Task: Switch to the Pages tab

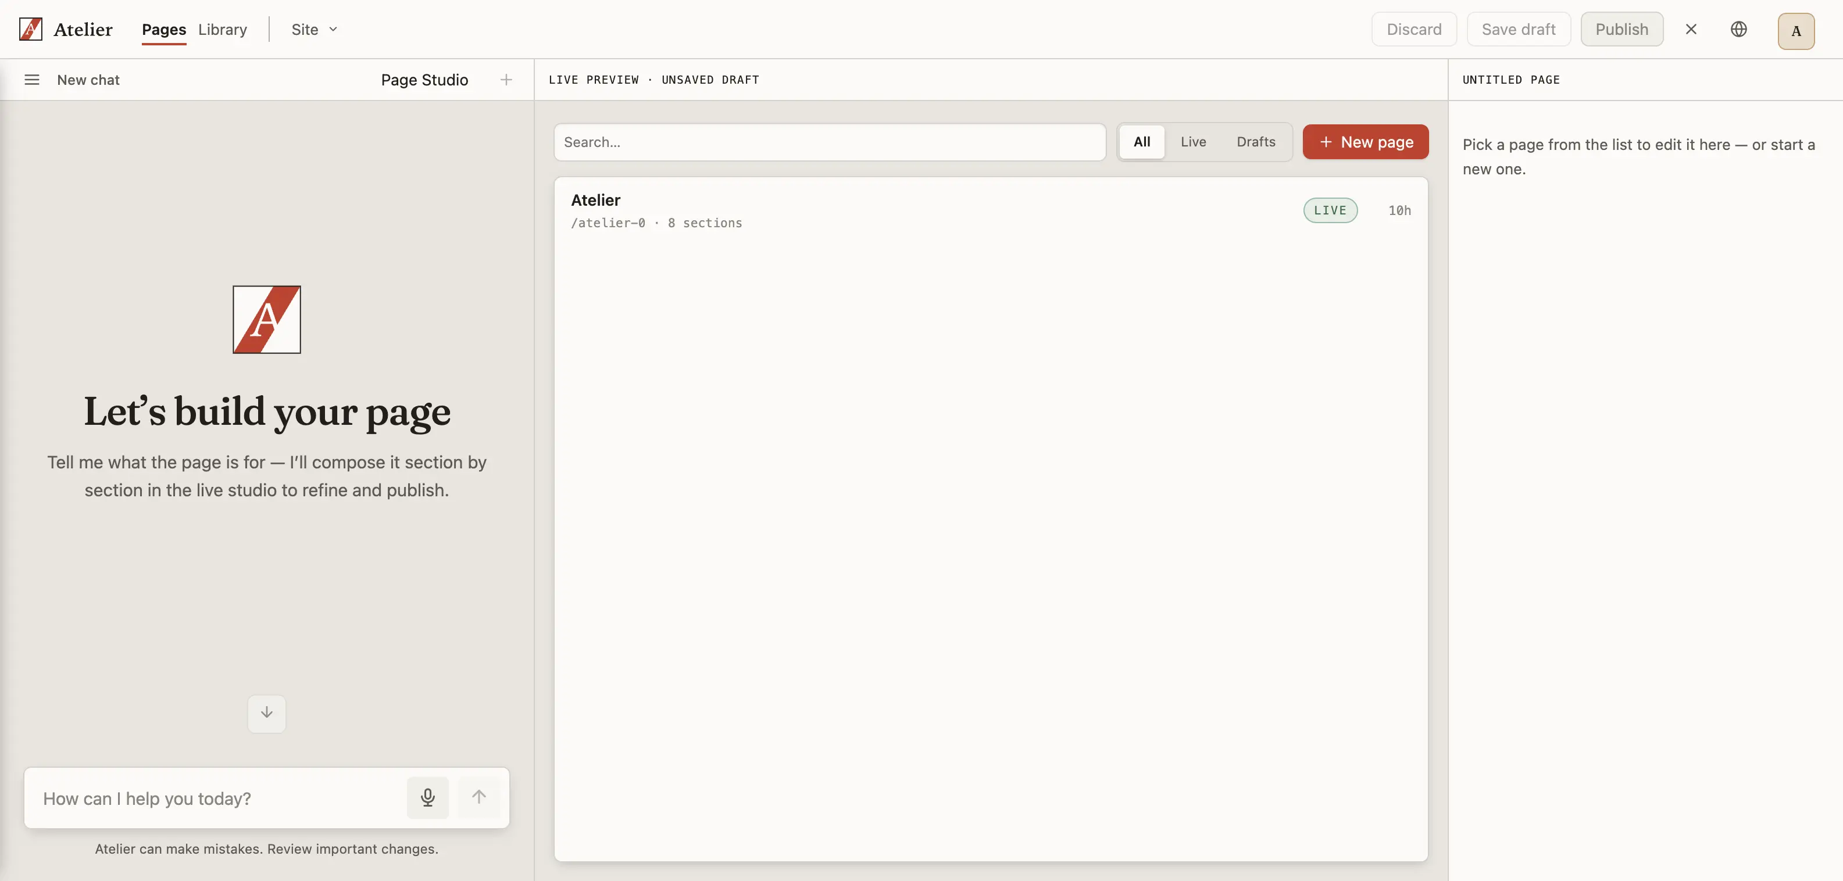Action: coord(164,29)
